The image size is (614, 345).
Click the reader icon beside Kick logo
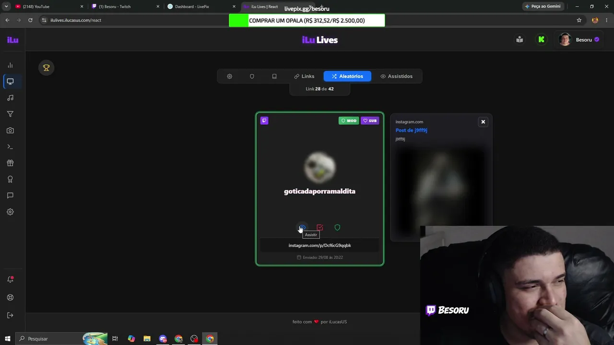tap(520, 40)
